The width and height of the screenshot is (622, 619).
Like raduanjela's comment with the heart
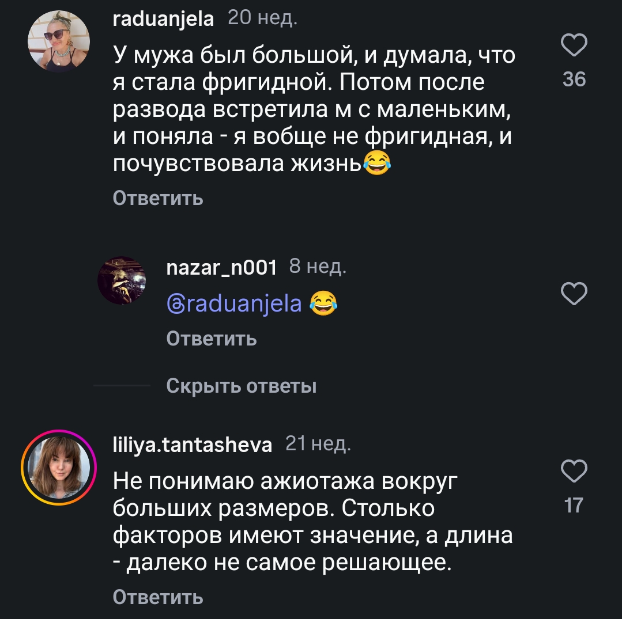[x=574, y=45]
